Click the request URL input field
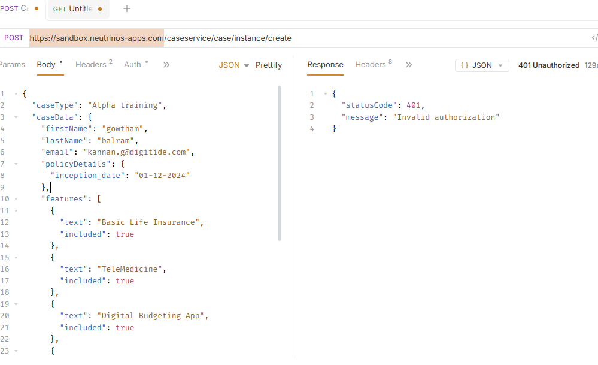The image size is (598, 365). [x=299, y=38]
